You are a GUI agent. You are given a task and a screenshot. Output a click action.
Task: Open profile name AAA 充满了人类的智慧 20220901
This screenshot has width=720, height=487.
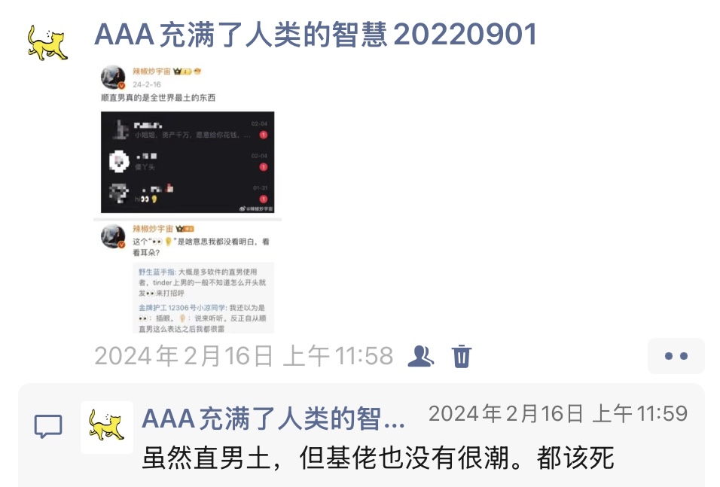[316, 35]
